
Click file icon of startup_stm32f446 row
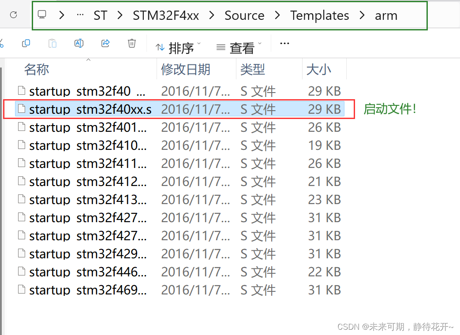coord(22,272)
